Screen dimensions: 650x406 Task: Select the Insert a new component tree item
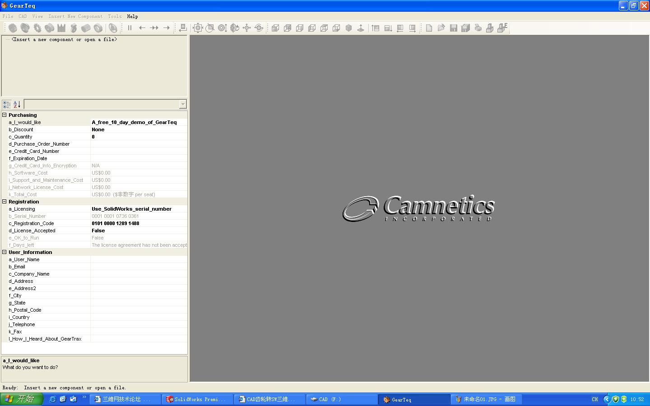[x=64, y=39]
